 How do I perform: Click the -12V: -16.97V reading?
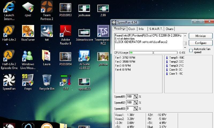(157, 115)
